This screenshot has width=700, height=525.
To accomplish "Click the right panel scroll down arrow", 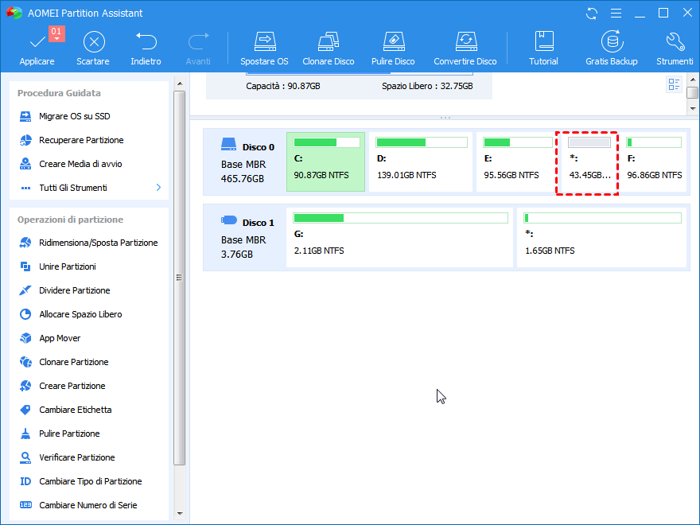I will coord(693,108).
